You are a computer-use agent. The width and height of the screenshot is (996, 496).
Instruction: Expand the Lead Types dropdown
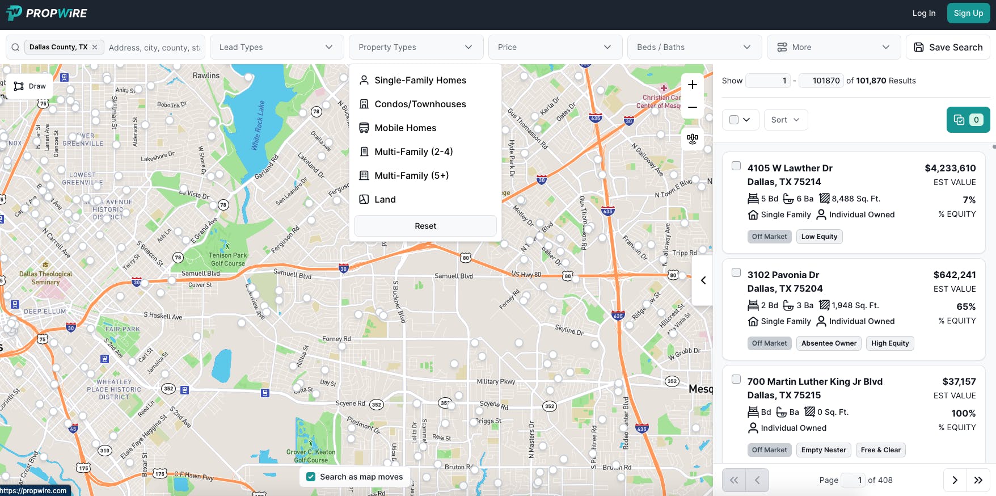click(x=276, y=47)
